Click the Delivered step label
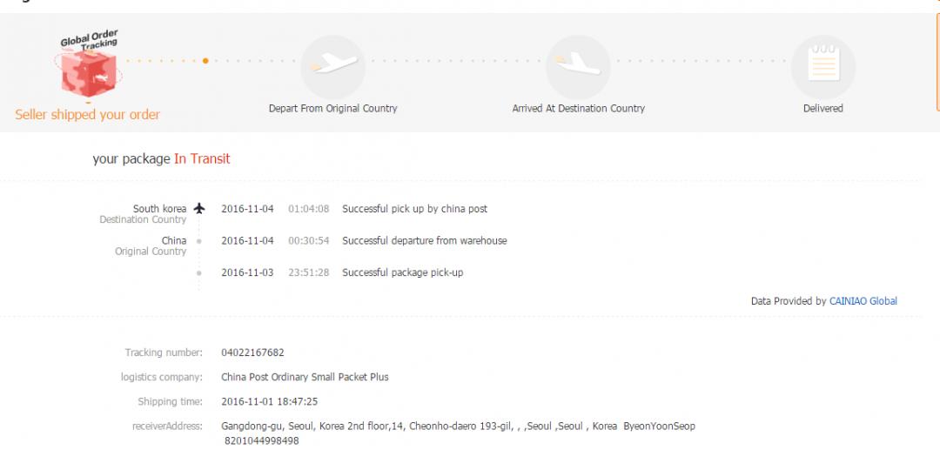940x450 pixels. coord(822,109)
